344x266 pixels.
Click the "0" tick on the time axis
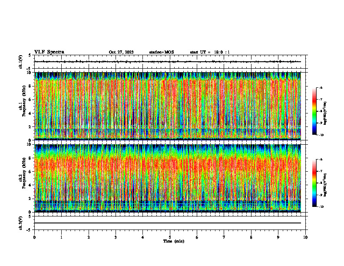click(34, 237)
